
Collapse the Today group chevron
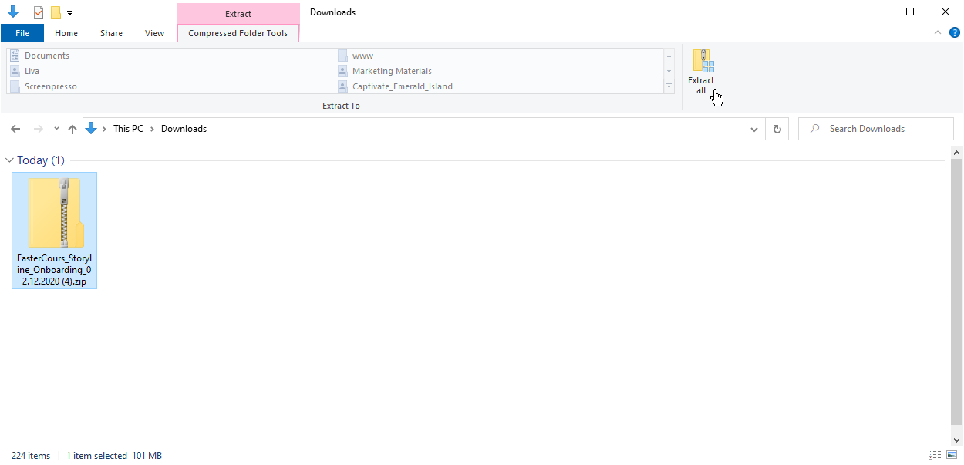coord(9,160)
